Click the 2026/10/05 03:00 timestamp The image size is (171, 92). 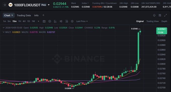[x=14, y=28]
